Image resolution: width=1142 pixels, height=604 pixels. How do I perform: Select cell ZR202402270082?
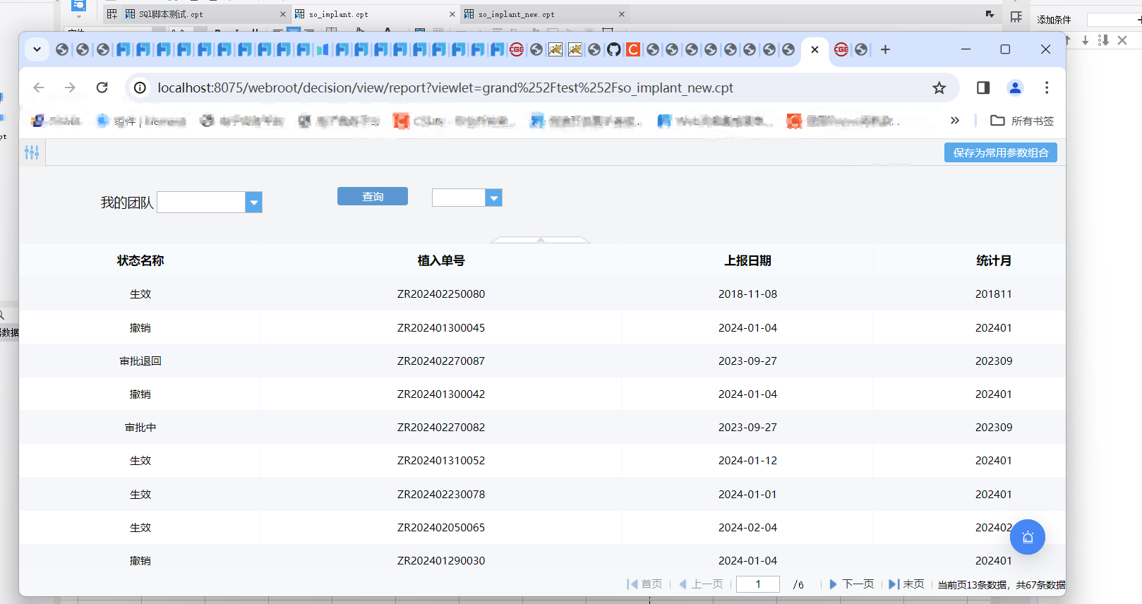(x=441, y=427)
